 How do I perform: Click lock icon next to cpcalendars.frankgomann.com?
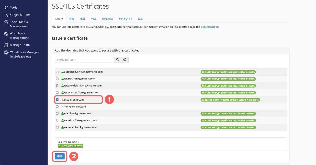63,86
